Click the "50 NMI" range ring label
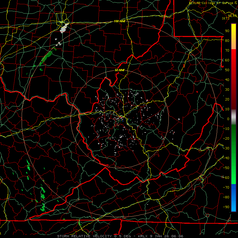Viewport: 238px width, 238px height. coord(120,70)
